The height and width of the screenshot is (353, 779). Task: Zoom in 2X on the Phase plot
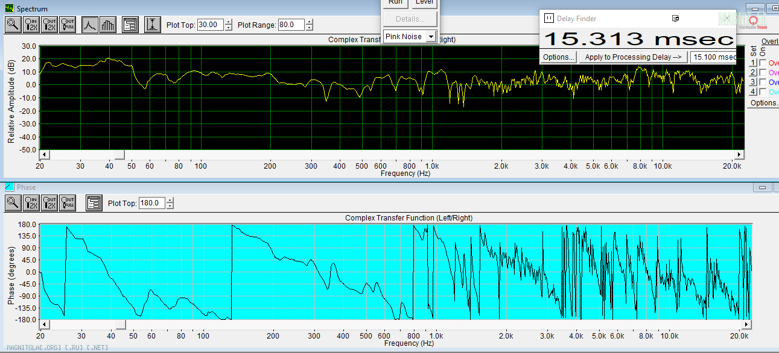click(32, 202)
